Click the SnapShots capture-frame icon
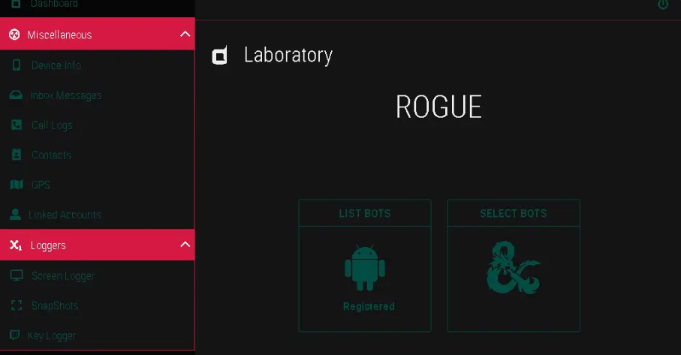 (x=17, y=305)
